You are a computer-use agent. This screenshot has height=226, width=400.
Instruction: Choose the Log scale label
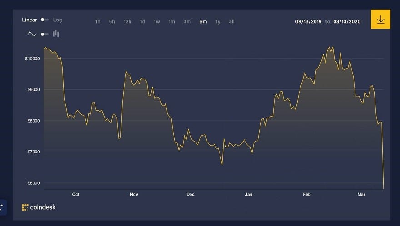pyautogui.click(x=57, y=20)
